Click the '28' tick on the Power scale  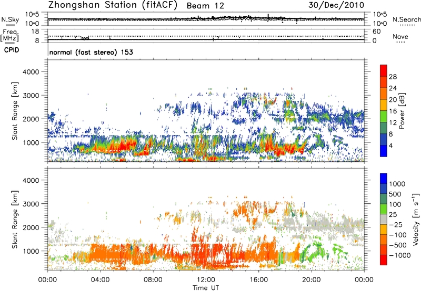click(393, 77)
